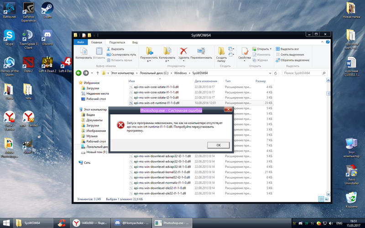Image resolution: width=365 pixels, height=228 pixels.
Task: Open the Battle.net desktop shortcut
Action: [9, 10]
